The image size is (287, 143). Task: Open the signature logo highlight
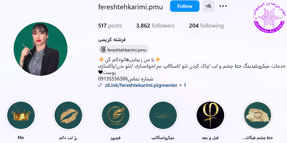point(163,115)
